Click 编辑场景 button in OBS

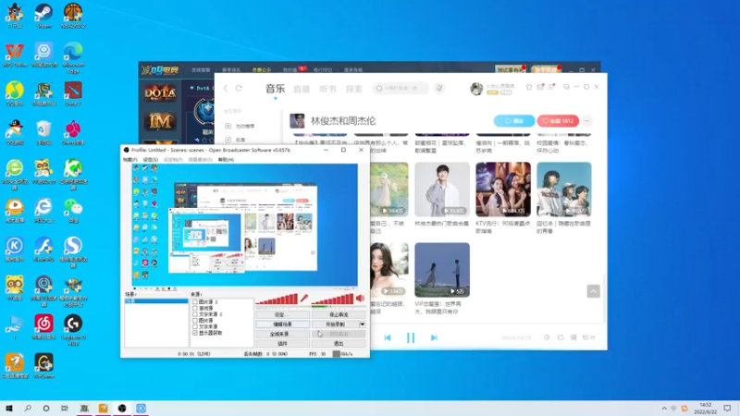pyautogui.click(x=283, y=324)
